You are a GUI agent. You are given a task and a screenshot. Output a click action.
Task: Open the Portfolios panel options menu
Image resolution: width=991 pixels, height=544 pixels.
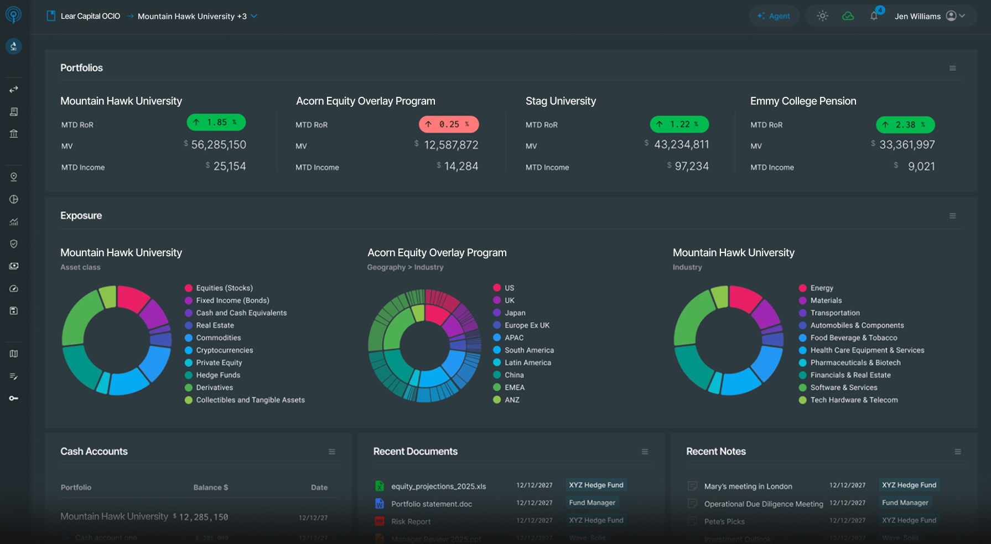(x=953, y=68)
